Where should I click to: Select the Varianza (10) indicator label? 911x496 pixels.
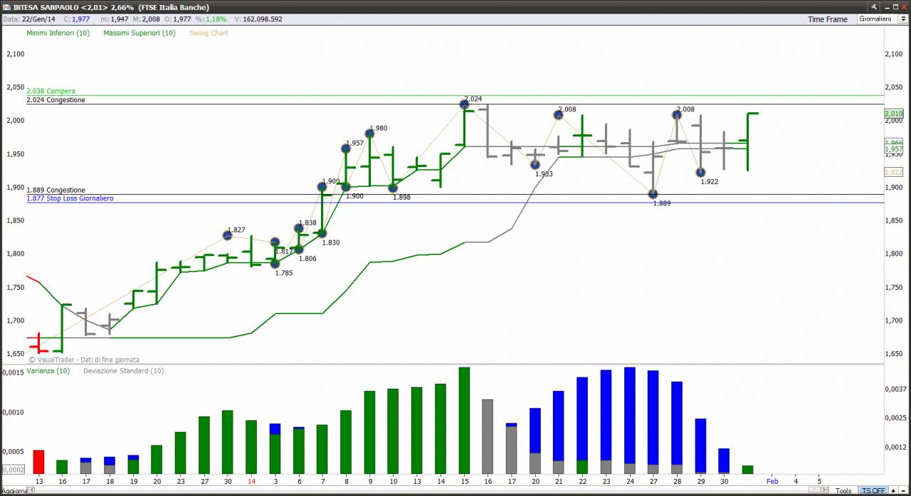(x=48, y=371)
